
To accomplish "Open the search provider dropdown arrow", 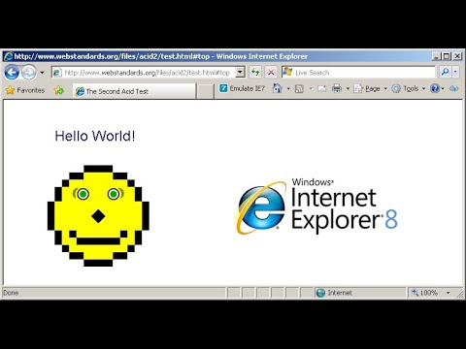I will (455, 72).
